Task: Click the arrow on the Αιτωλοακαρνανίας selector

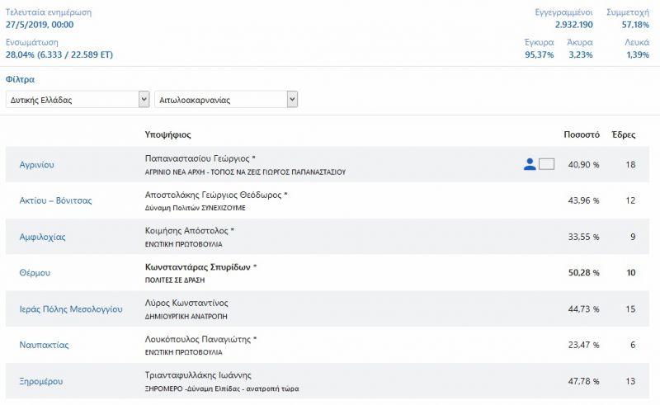Action: coord(292,100)
